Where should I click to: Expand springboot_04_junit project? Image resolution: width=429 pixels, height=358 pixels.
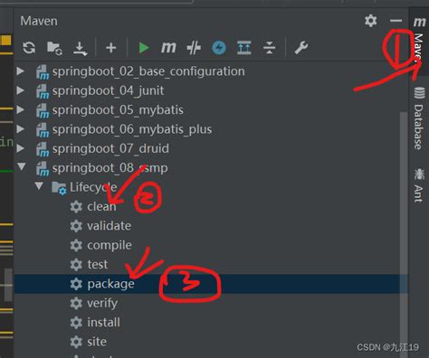[21, 90]
